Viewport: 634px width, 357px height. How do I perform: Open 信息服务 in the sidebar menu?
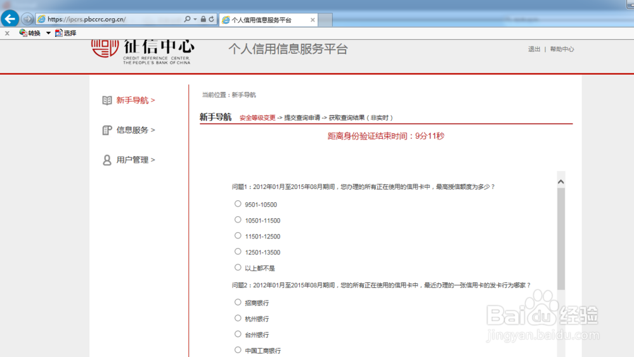(x=136, y=130)
